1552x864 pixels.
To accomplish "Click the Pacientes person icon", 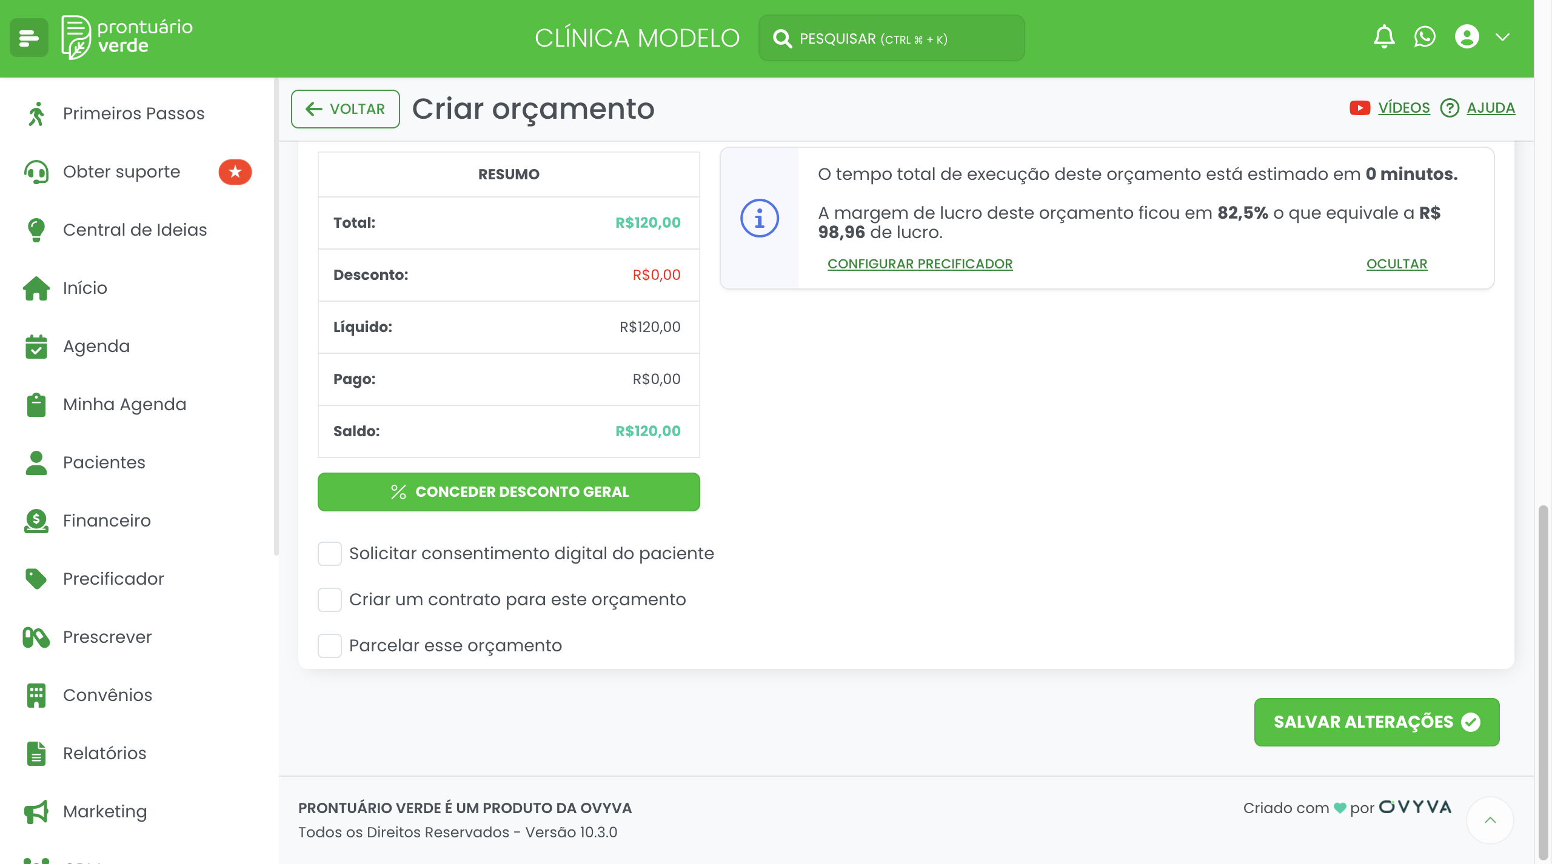I will click(36, 462).
